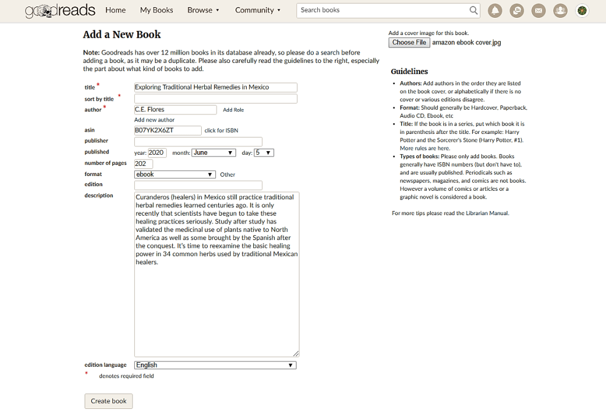Open the Community menu
606x419 pixels.
point(257,10)
